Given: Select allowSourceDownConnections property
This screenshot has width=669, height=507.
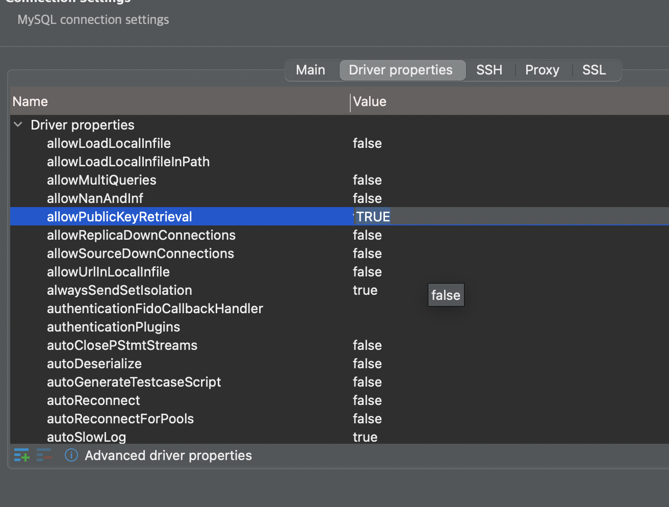Looking at the screenshot, I should [x=140, y=253].
